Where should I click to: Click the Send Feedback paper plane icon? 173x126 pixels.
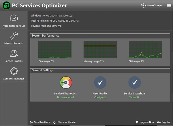[31, 122]
